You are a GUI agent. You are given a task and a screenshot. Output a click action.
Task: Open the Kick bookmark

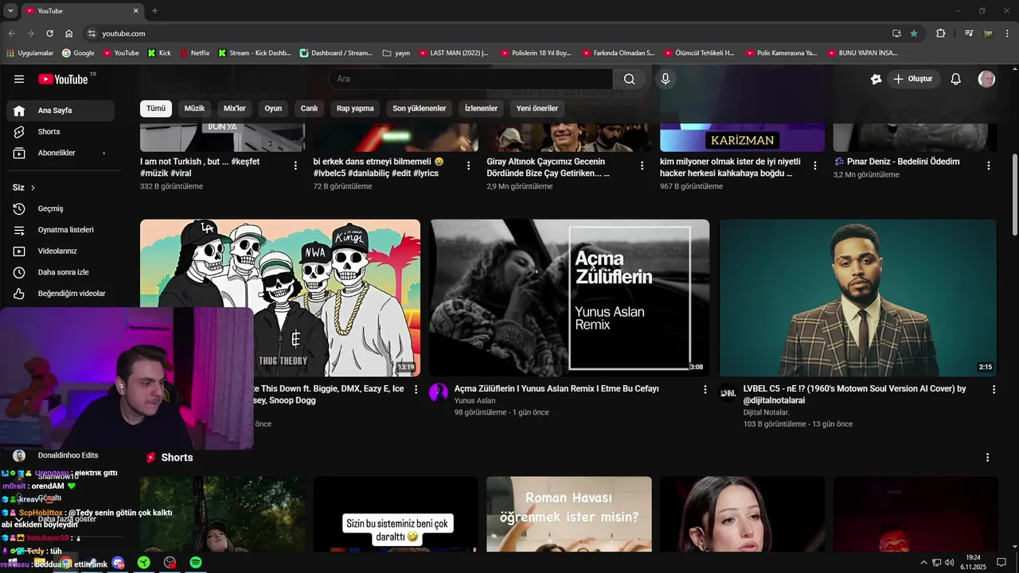pyautogui.click(x=160, y=53)
